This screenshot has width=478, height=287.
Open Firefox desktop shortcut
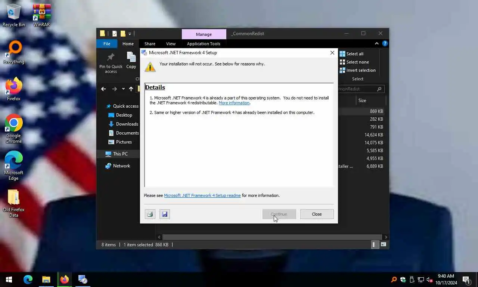[x=14, y=89]
